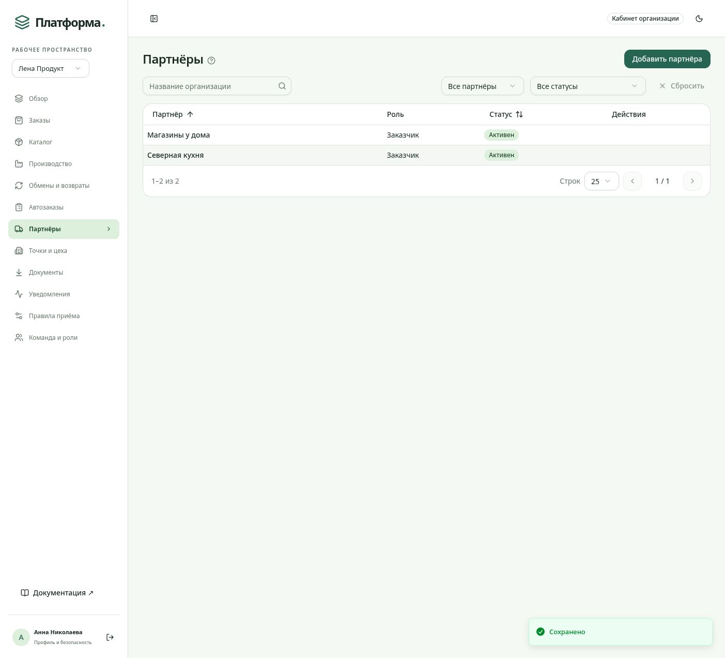Image resolution: width=725 pixels, height=658 pixels.
Task: Click Сбросить to reset filters
Action: pyautogui.click(x=682, y=86)
